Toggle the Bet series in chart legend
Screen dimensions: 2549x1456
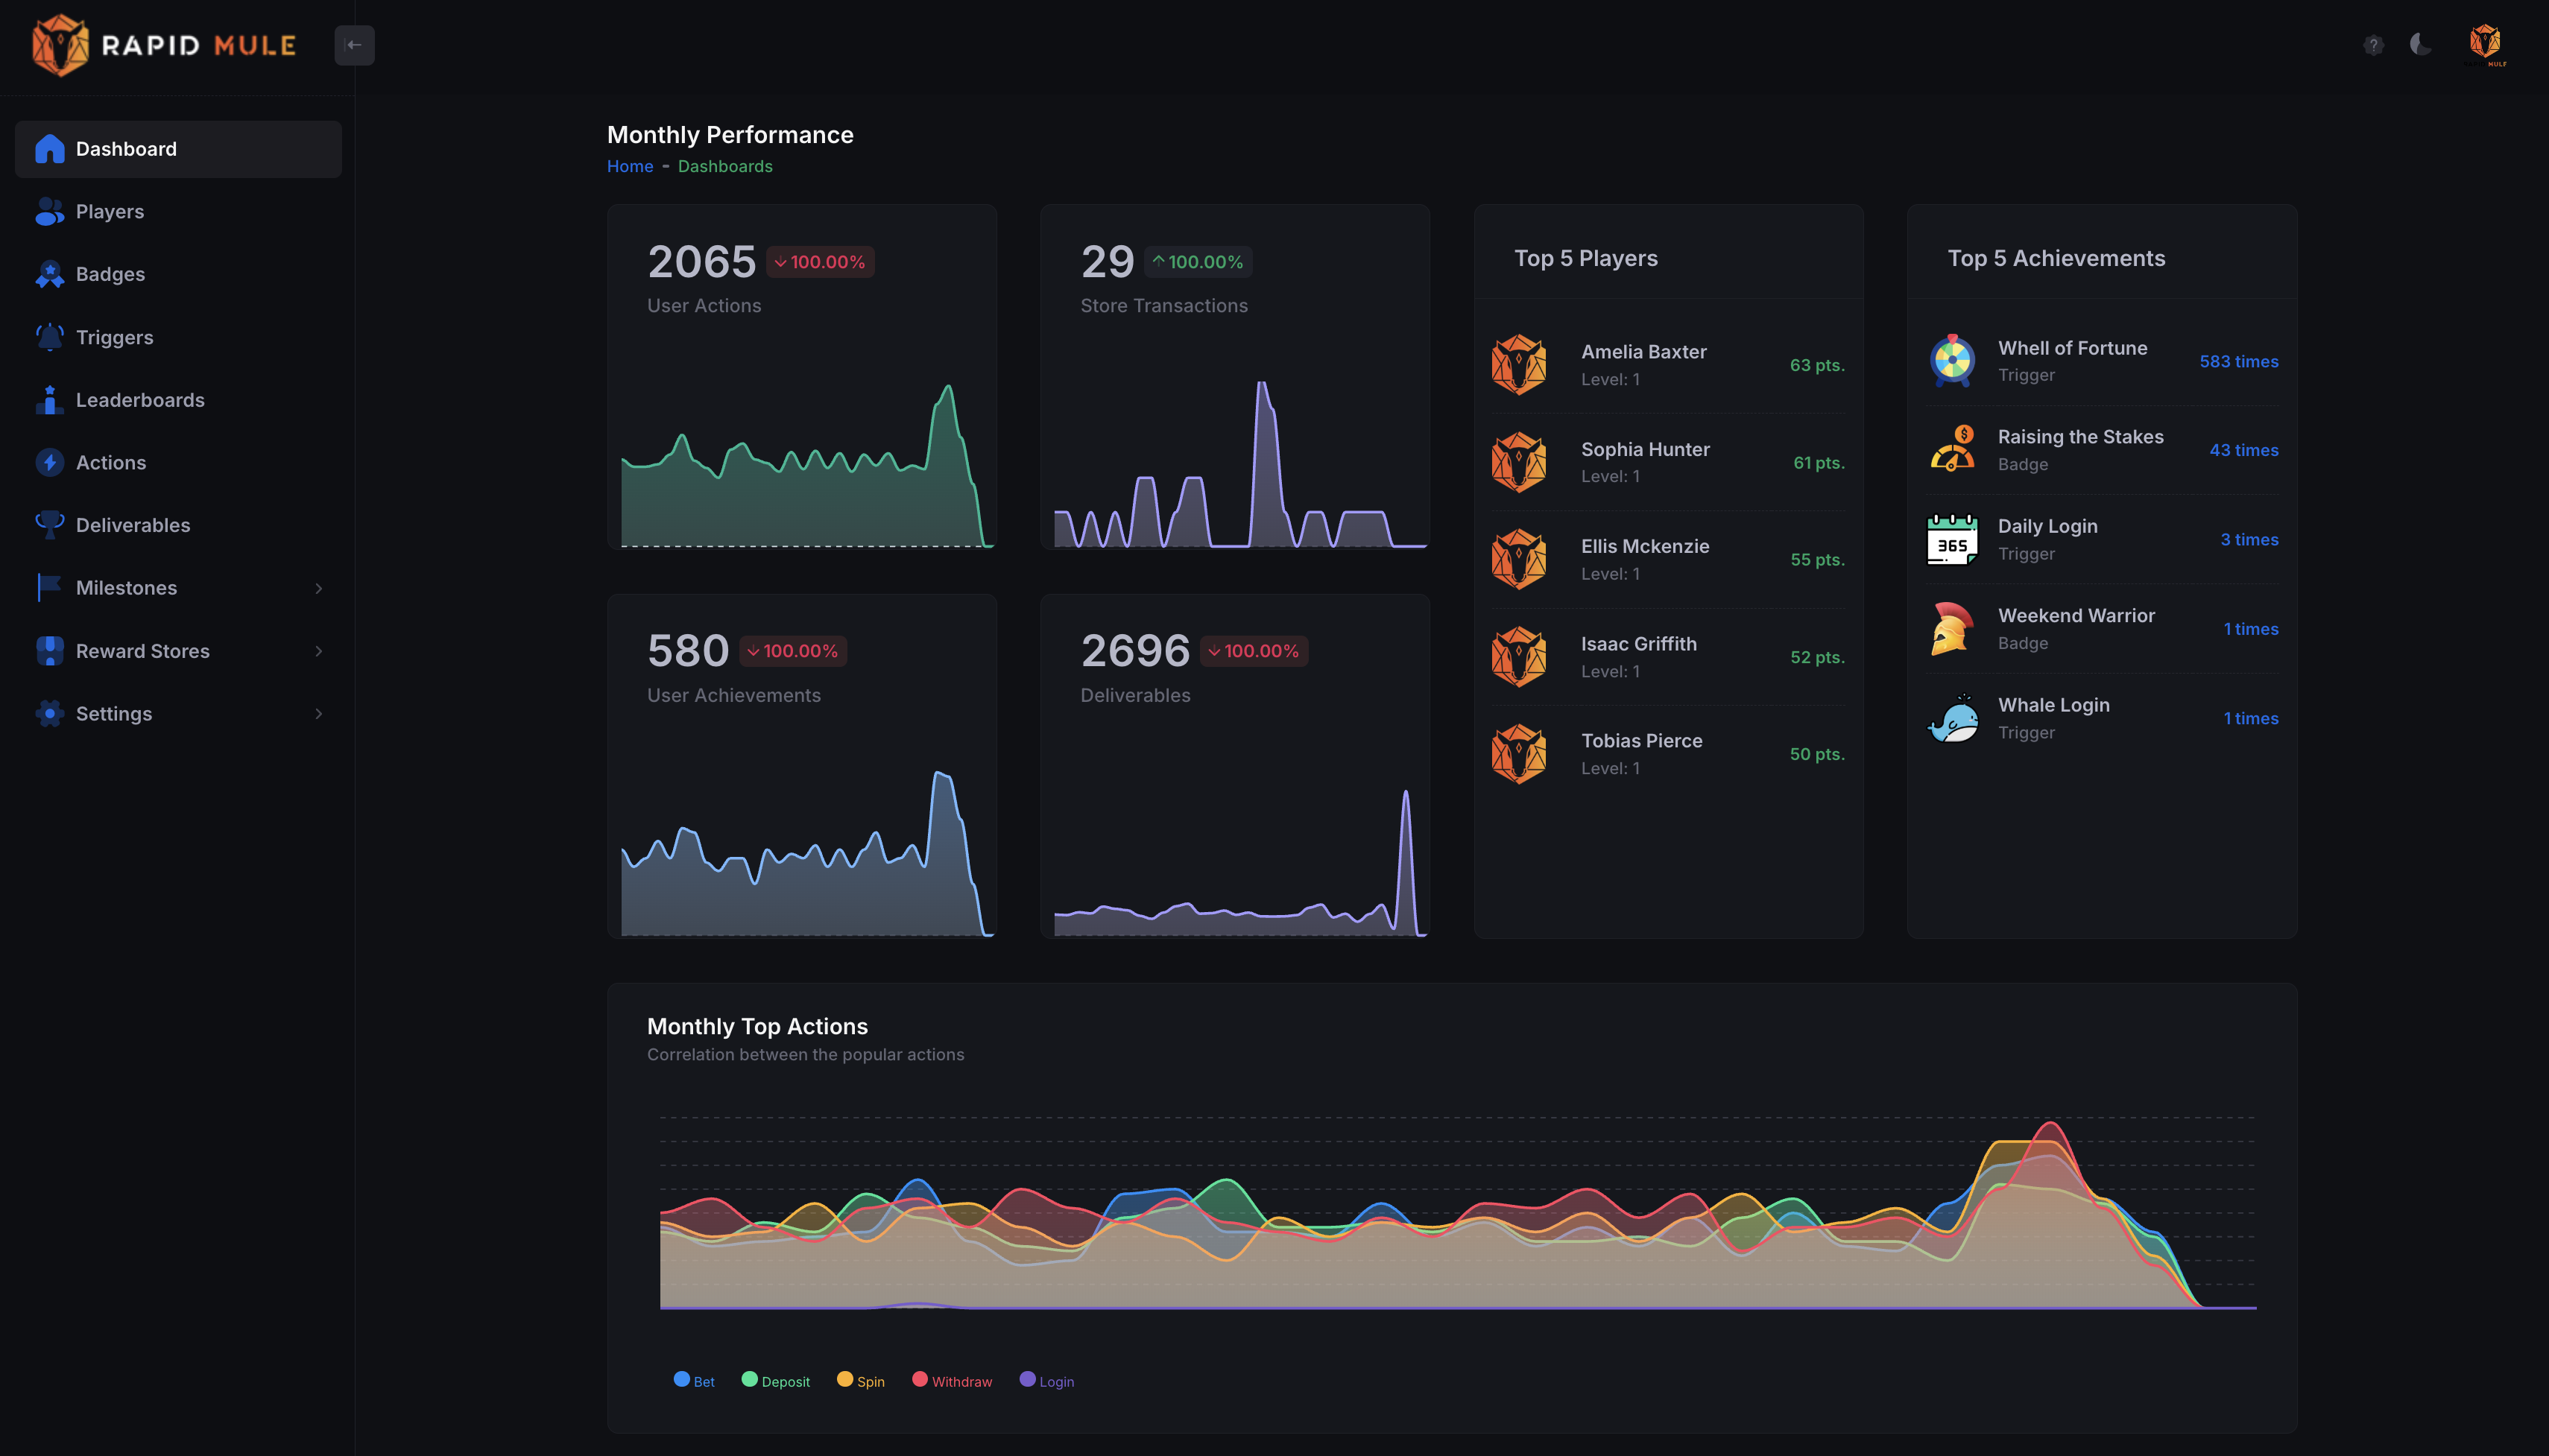(x=694, y=1381)
